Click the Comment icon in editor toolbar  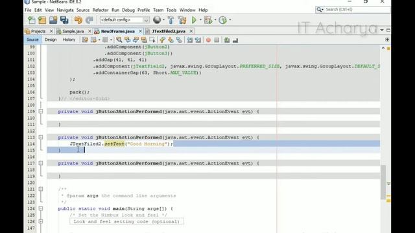227,40
